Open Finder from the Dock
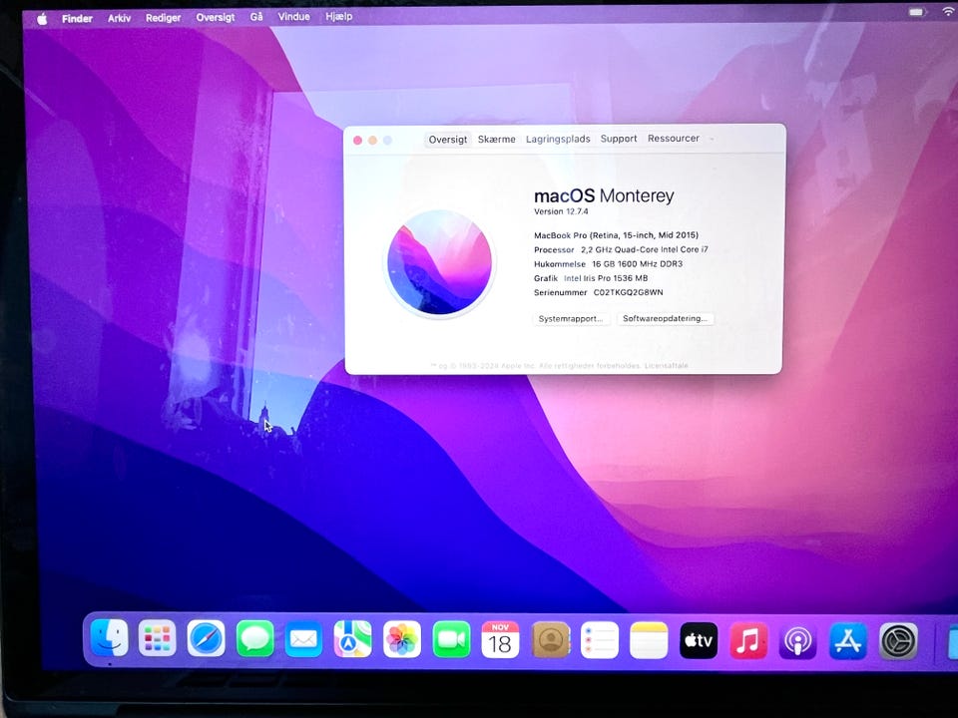Viewport: 958px width, 718px height. point(109,639)
